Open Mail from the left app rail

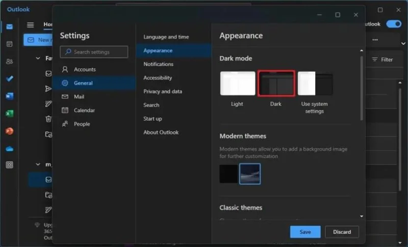pyautogui.click(x=9, y=27)
